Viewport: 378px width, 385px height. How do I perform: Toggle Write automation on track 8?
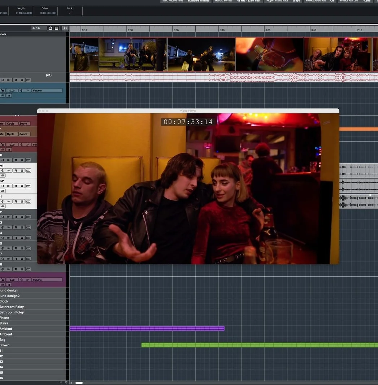(x=22, y=269)
